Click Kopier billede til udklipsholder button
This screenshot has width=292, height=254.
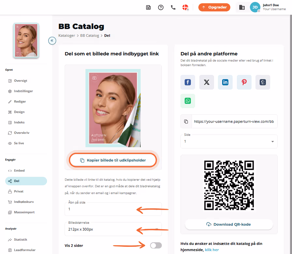pyautogui.click(x=113, y=160)
